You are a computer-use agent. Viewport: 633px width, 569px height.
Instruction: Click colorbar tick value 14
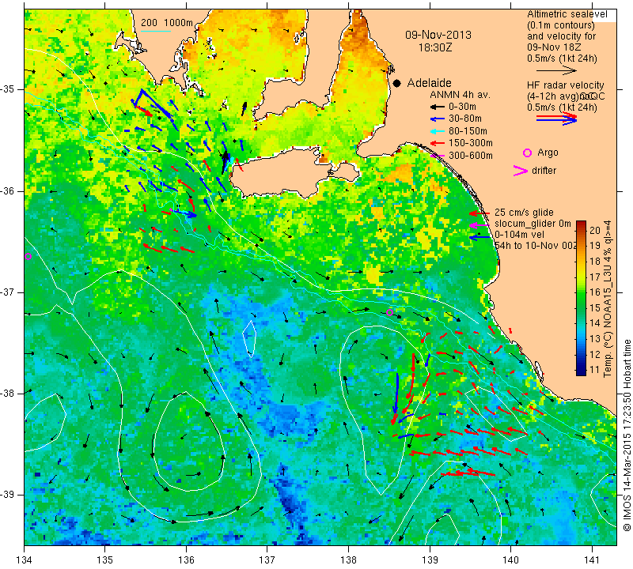[595, 323]
